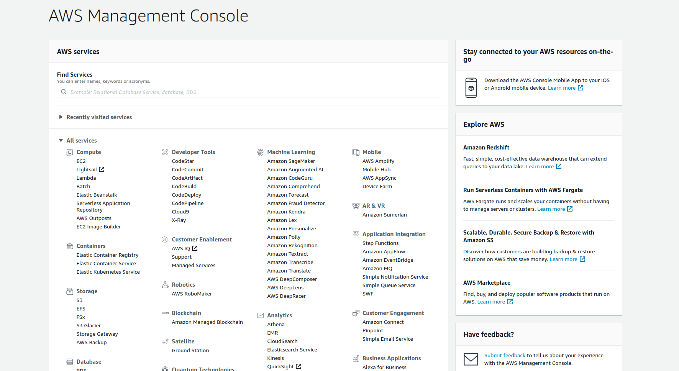Click the Machine Learning category icon
The height and width of the screenshot is (371, 679).
pos(261,152)
